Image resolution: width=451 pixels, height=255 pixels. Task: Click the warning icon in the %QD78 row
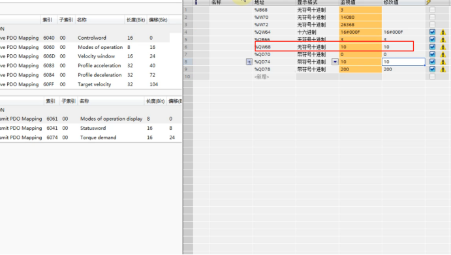pyautogui.click(x=443, y=69)
